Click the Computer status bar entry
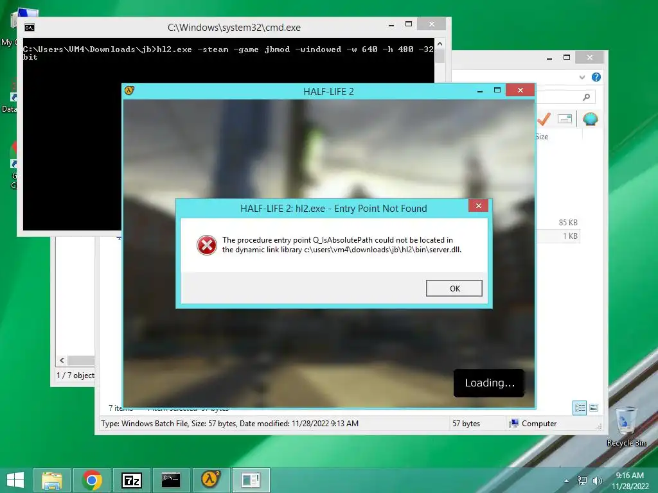The width and height of the screenshot is (658, 493). (533, 424)
